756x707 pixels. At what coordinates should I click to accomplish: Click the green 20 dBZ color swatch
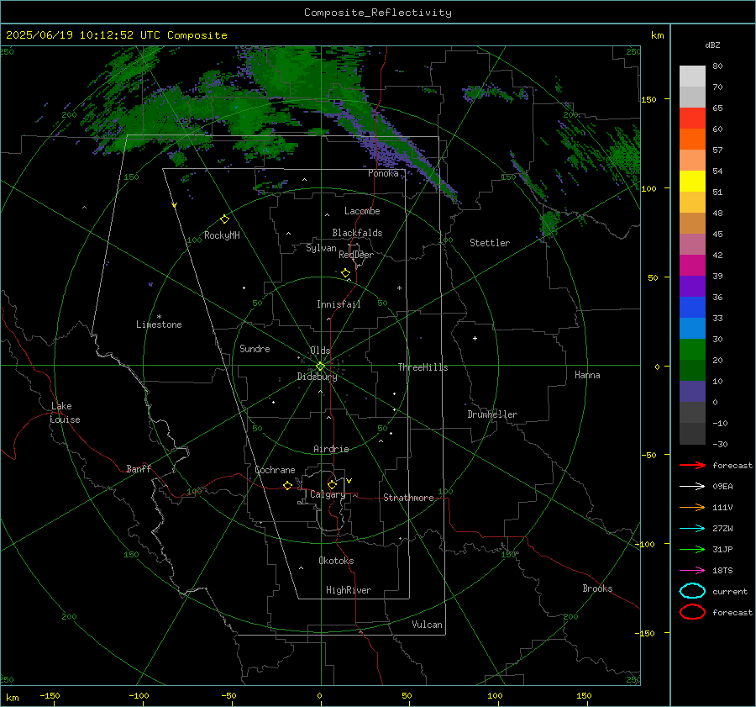click(x=692, y=350)
